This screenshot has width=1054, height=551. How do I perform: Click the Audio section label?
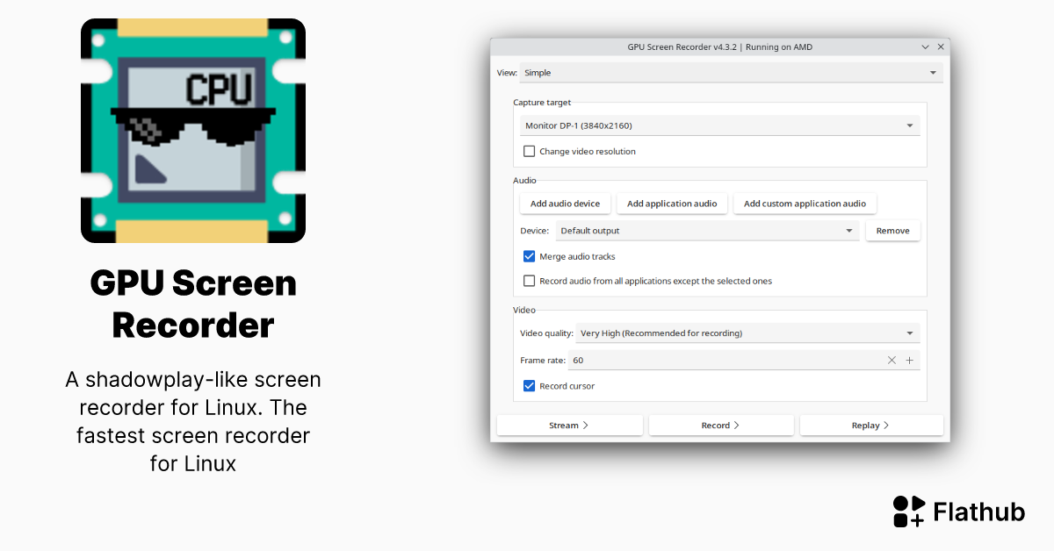click(x=524, y=180)
